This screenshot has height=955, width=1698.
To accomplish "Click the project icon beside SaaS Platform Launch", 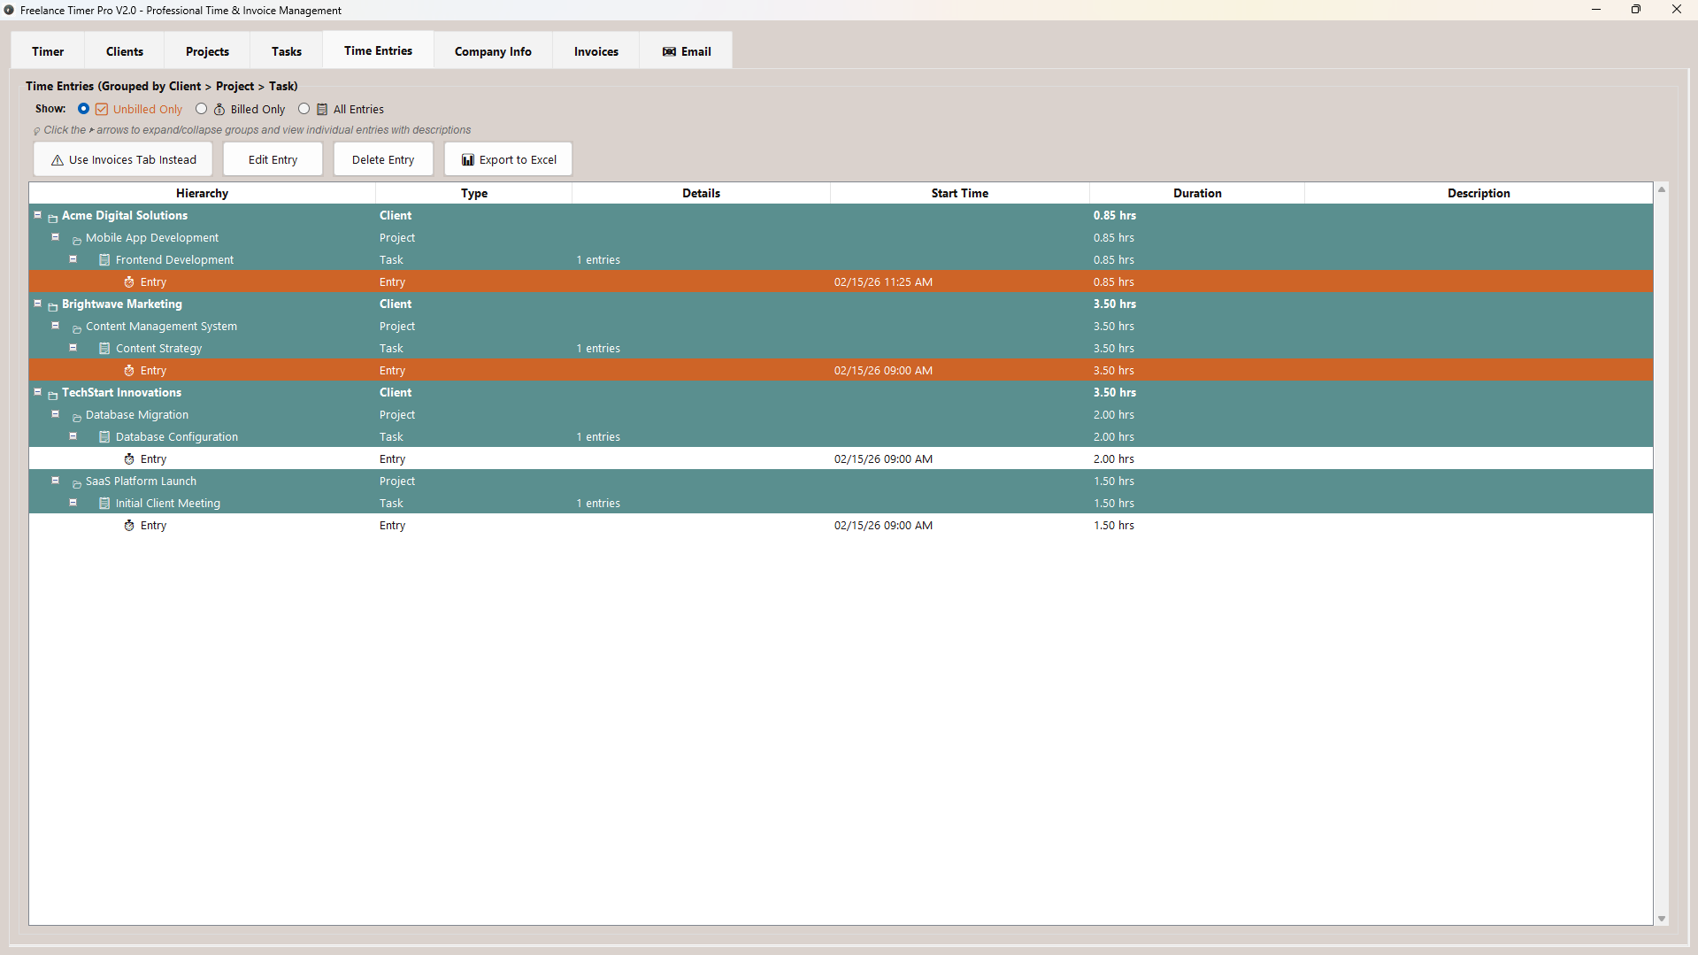I will [77, 482].
